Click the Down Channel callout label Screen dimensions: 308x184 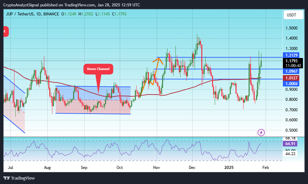click(x=98, y=69)
